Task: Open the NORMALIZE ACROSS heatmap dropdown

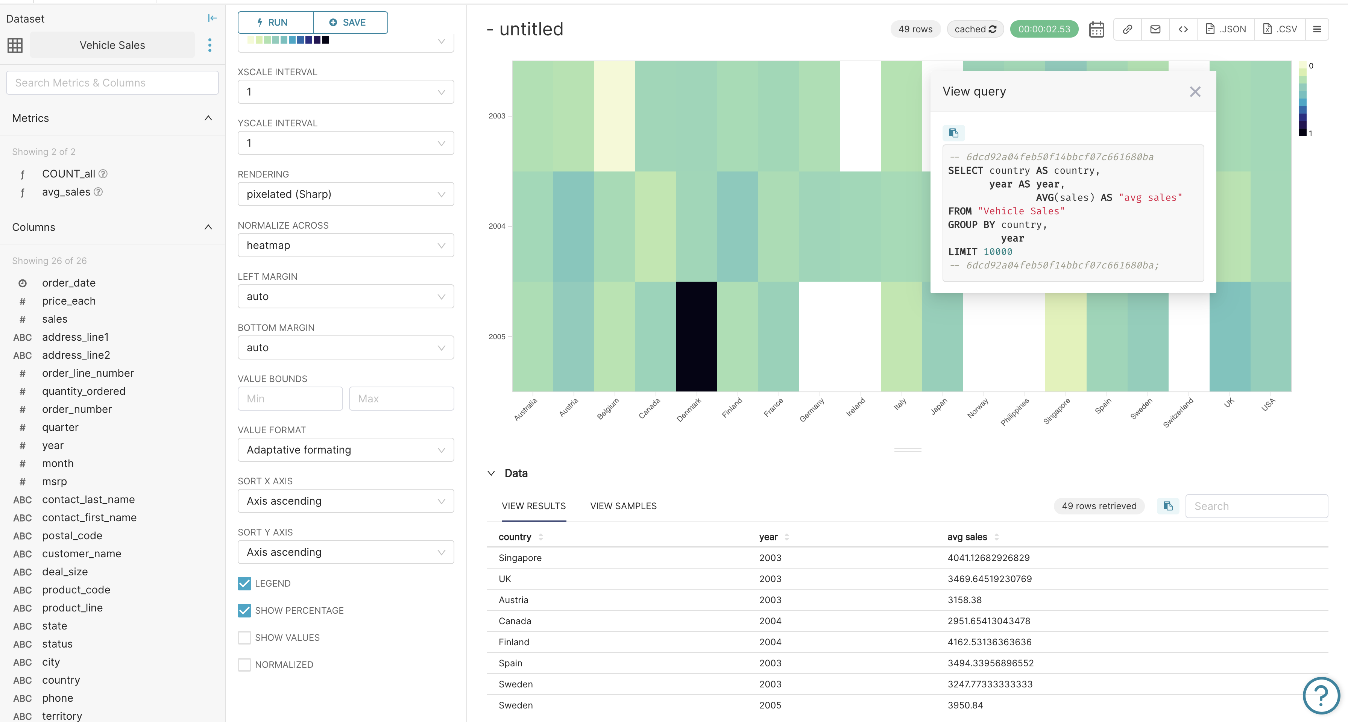Action: tap(345, 245)
